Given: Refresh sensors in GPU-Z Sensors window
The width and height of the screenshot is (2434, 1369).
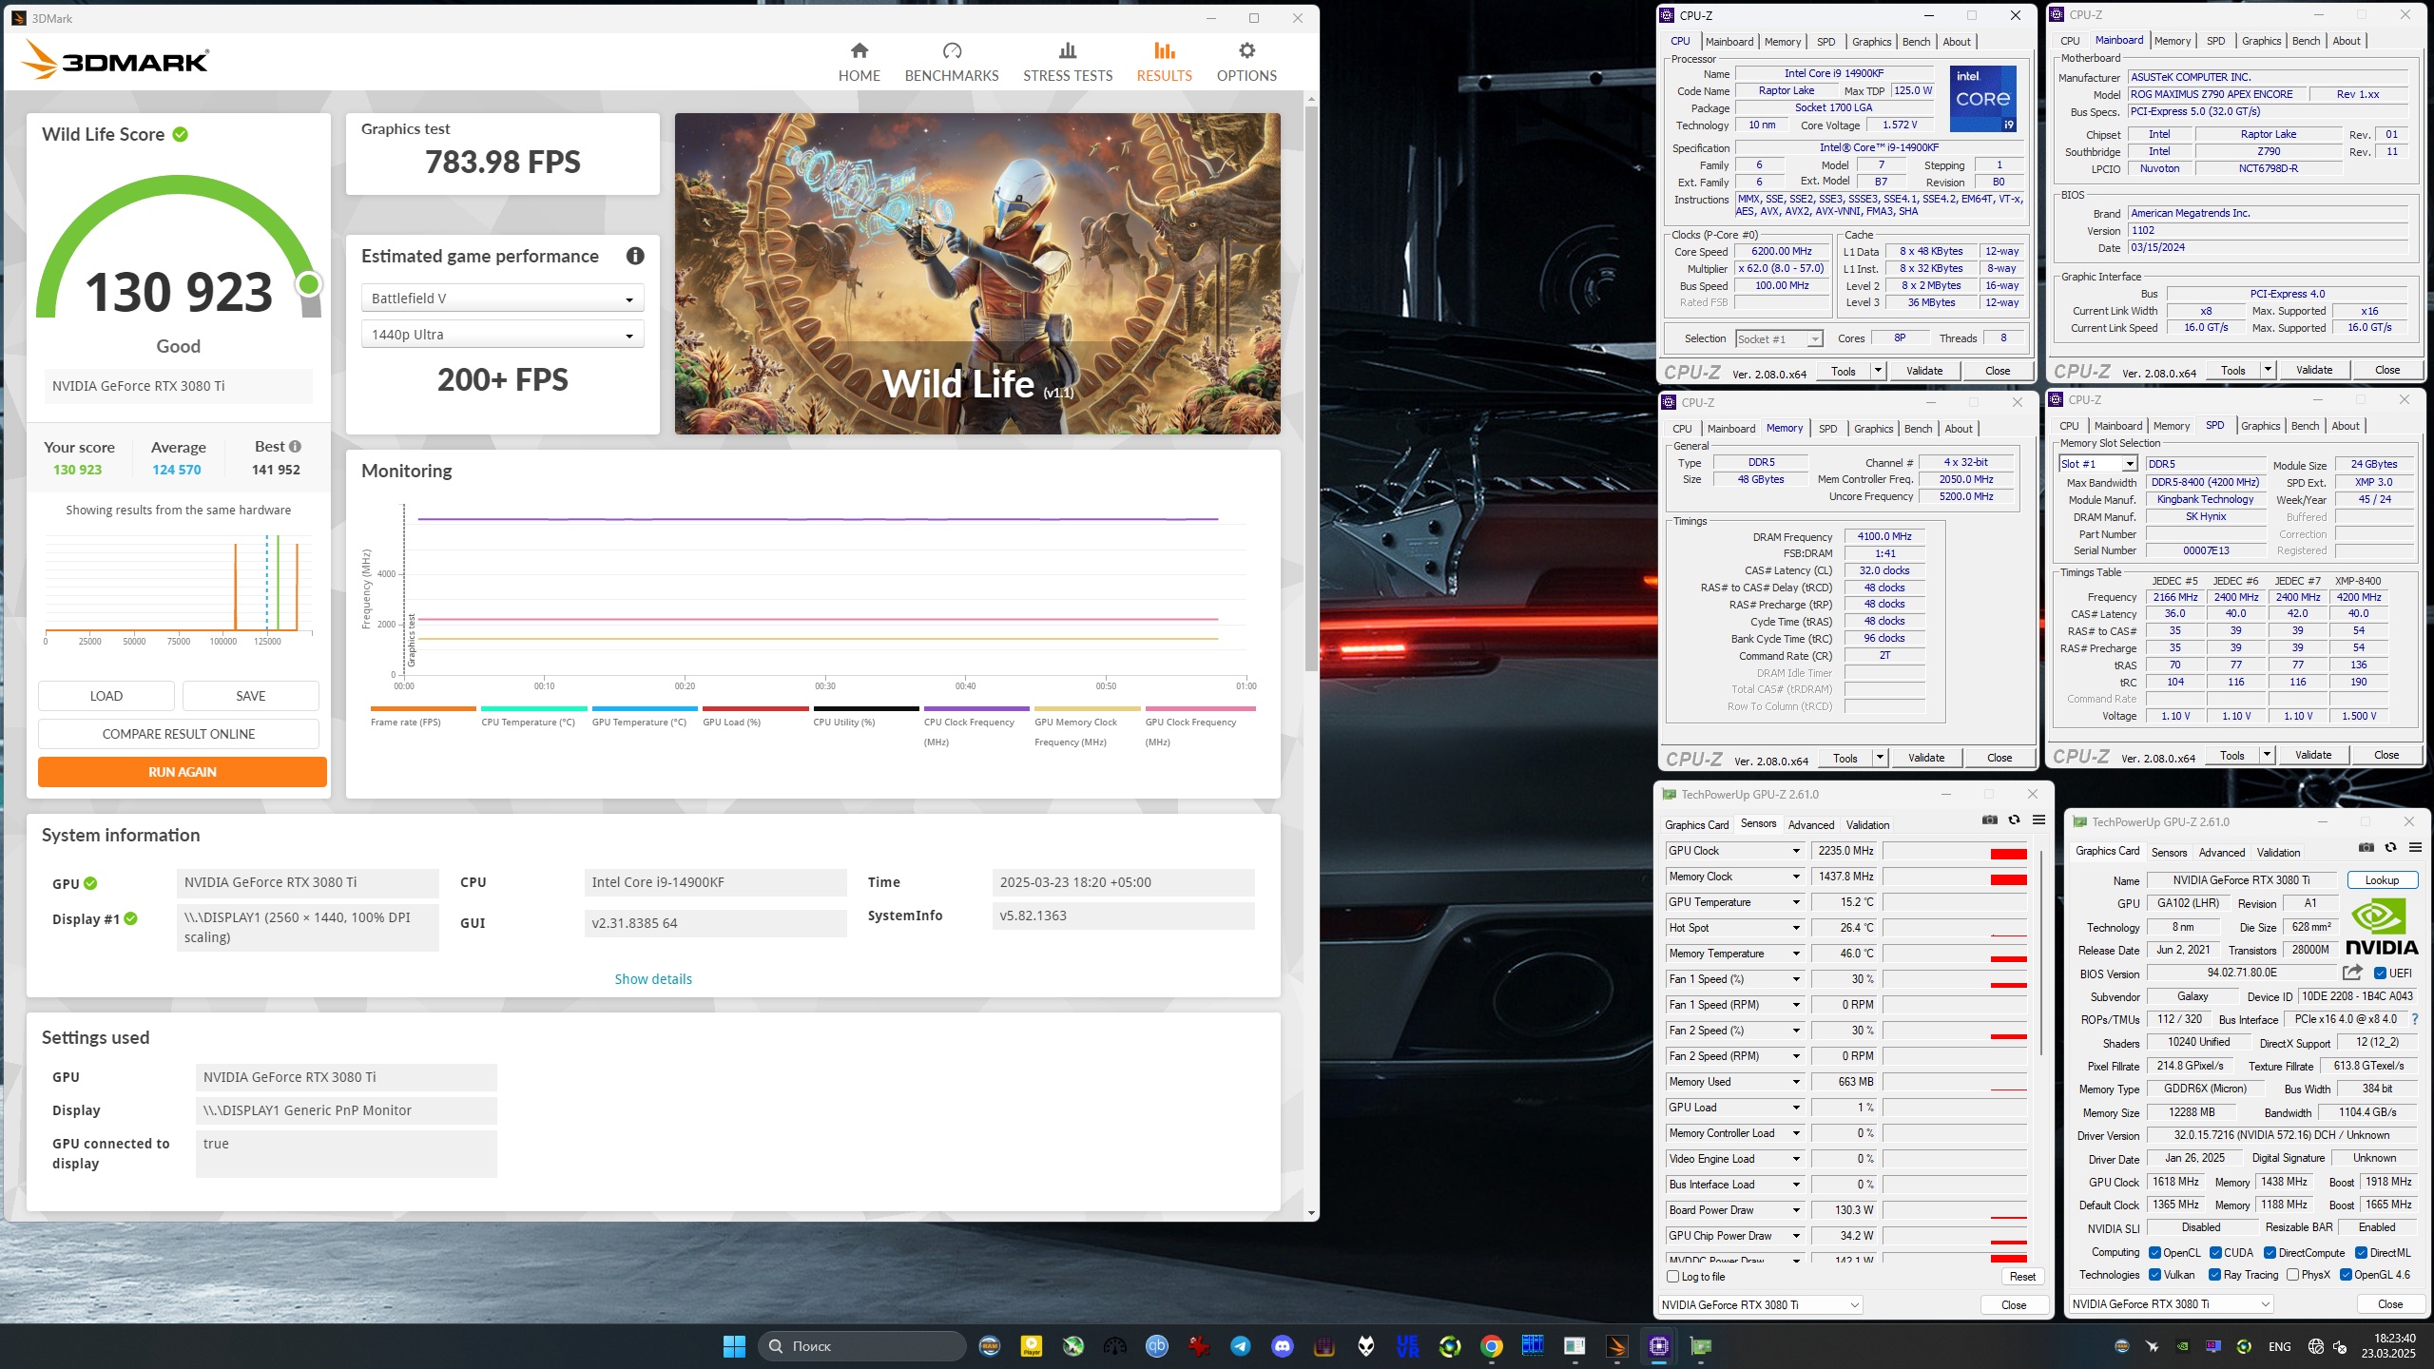Looking at the screenshot, I should pyautogui.click(x=2014, y=820).
